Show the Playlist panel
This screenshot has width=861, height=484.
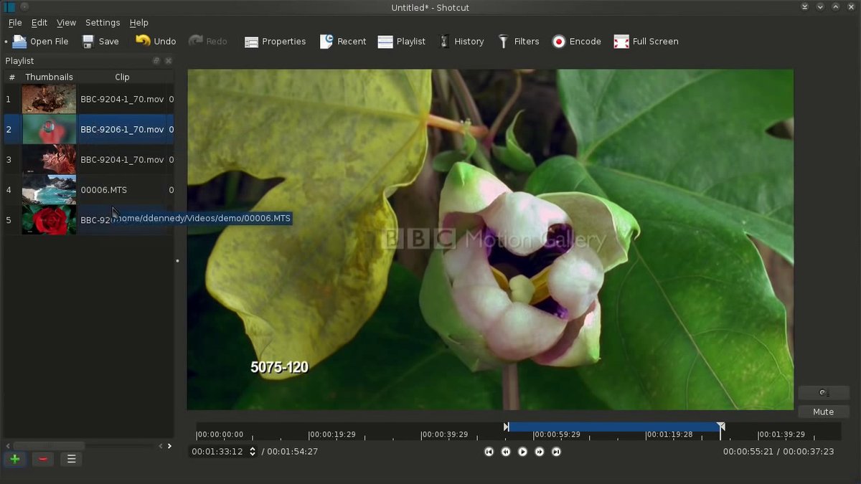pyautogui.click(x=401, y=41)
